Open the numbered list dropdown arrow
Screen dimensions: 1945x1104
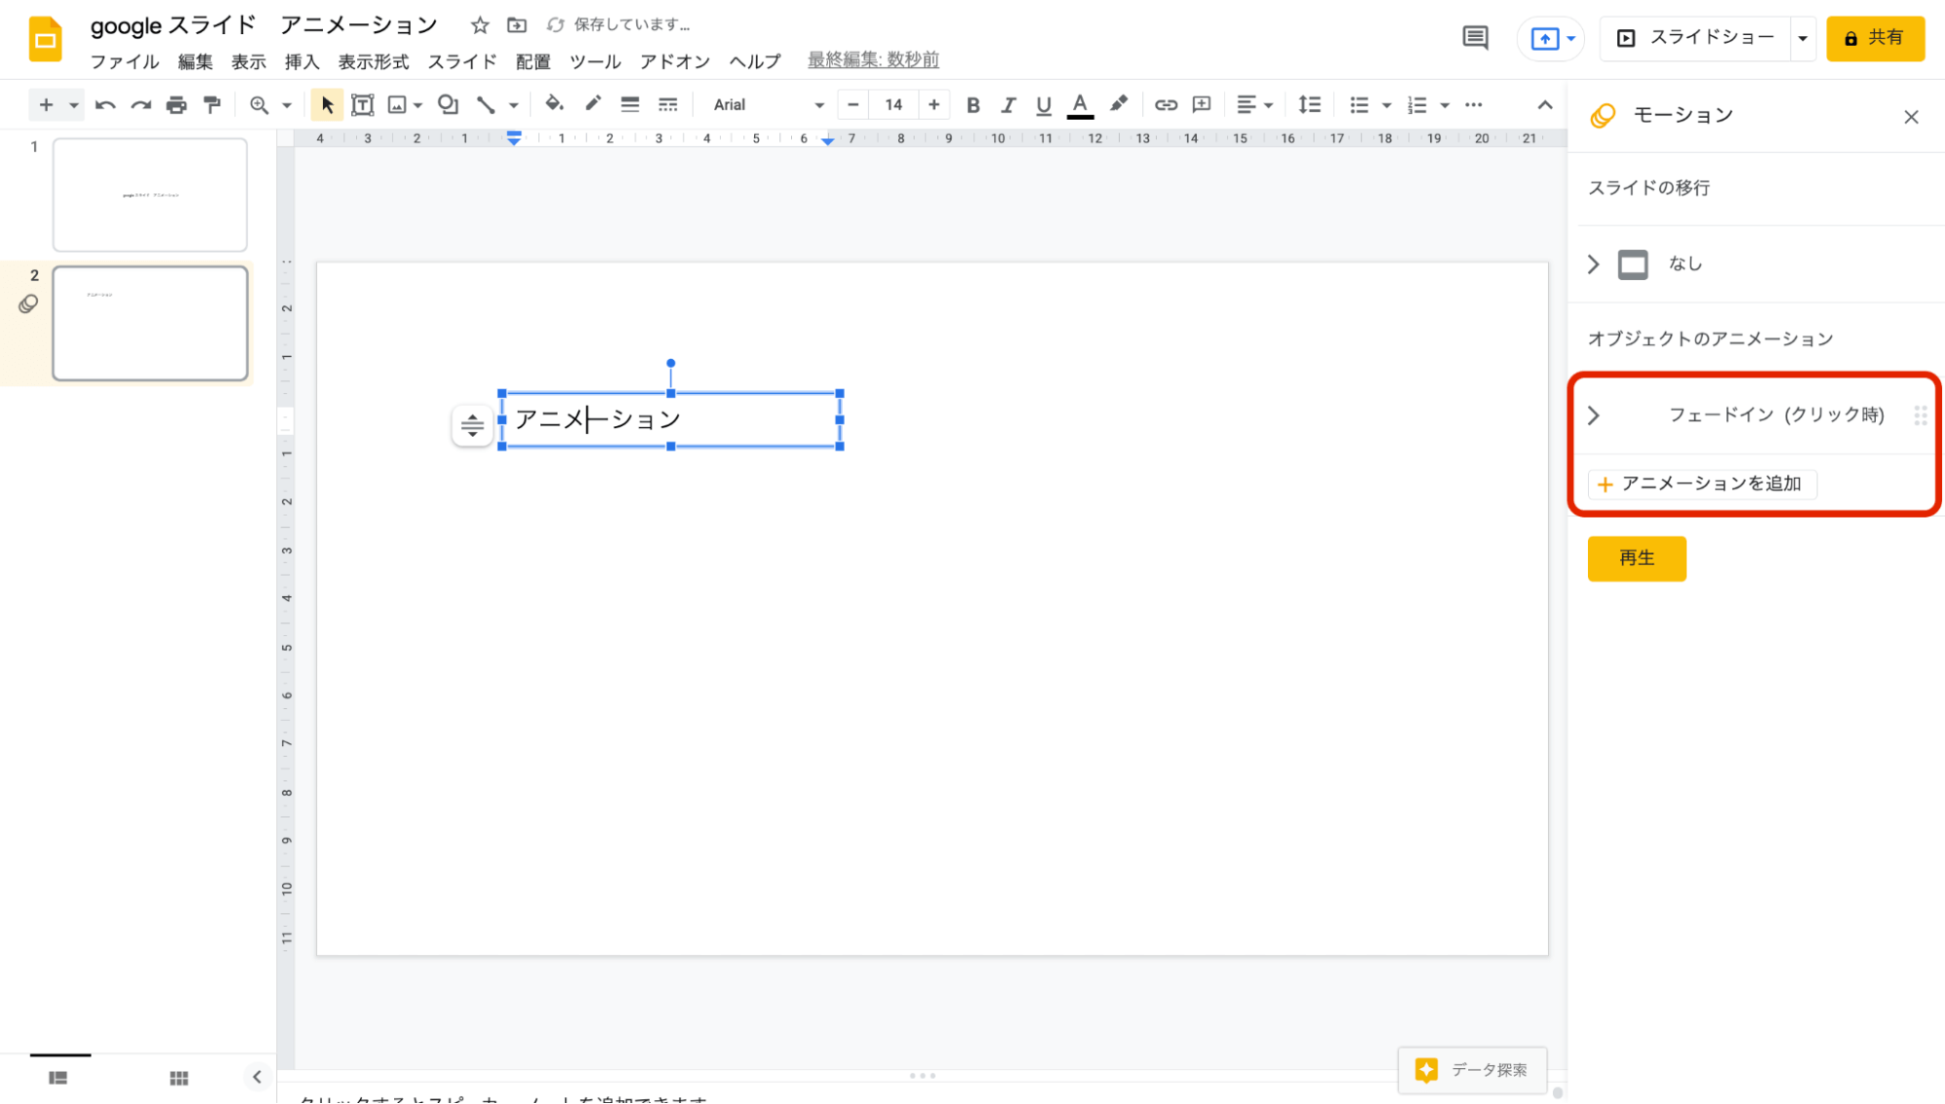tap(1445, 105)
